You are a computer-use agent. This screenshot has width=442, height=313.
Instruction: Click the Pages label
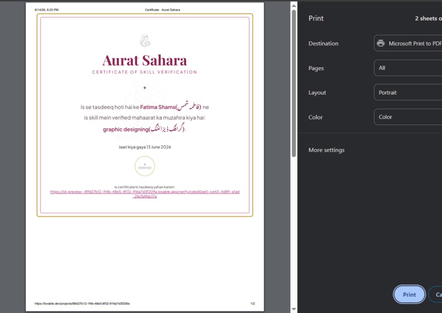(316, 68)
